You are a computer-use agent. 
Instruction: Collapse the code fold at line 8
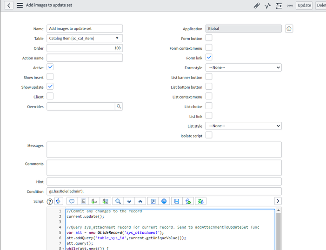tap(63, 249)
